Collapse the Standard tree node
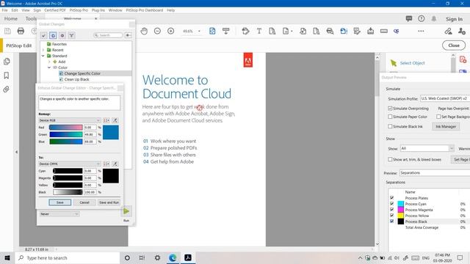The width and height of the screenshot is (470, 264). [43, 56]
